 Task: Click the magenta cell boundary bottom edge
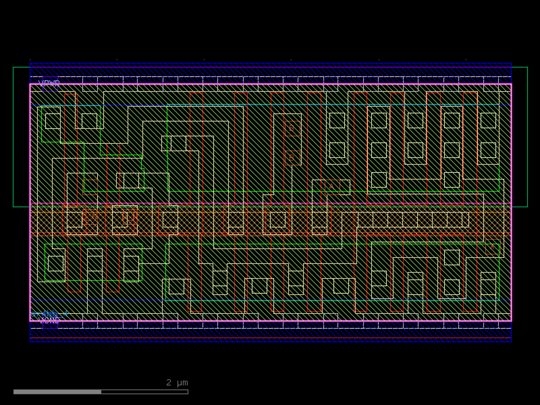coord(270,321)
